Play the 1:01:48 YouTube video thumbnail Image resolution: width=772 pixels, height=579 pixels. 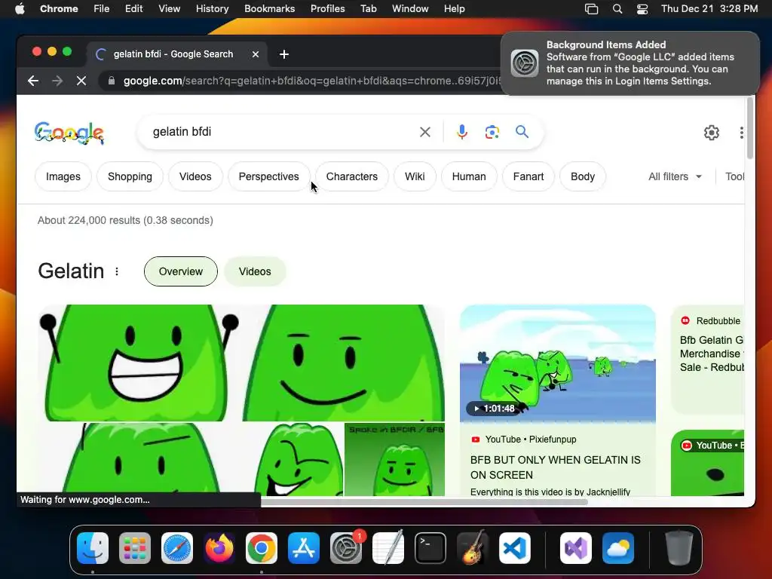point(558,363)
